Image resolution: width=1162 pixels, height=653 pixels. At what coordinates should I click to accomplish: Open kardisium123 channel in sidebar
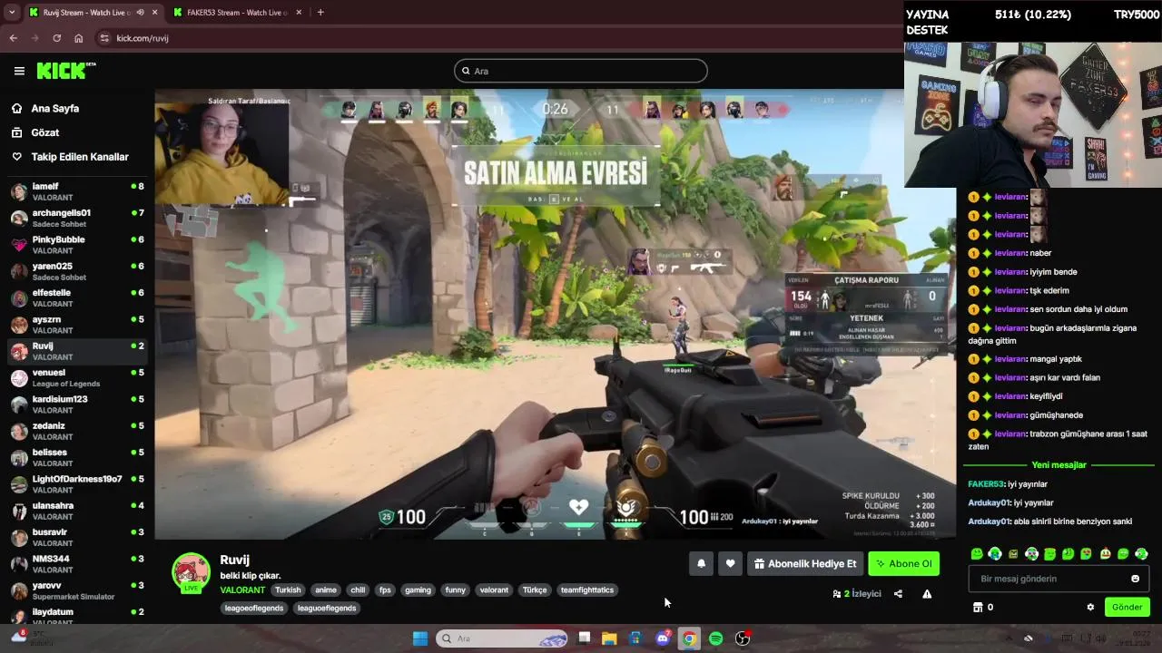pyautogui.click(x=76, y=404)
